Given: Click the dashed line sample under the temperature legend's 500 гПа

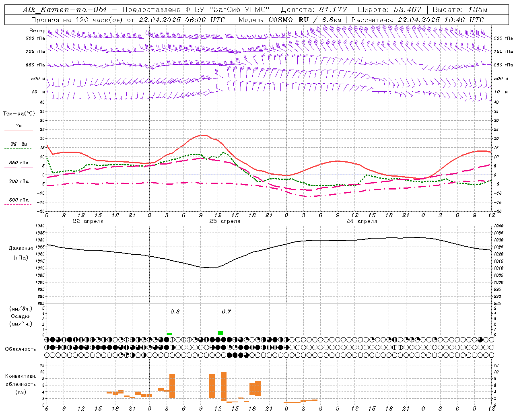Looking at the screenshot, I should tap(18, 205).
